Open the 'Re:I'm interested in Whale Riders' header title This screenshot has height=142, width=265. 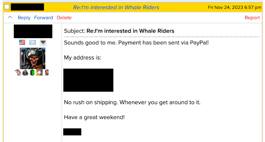[x=116, y=7]
